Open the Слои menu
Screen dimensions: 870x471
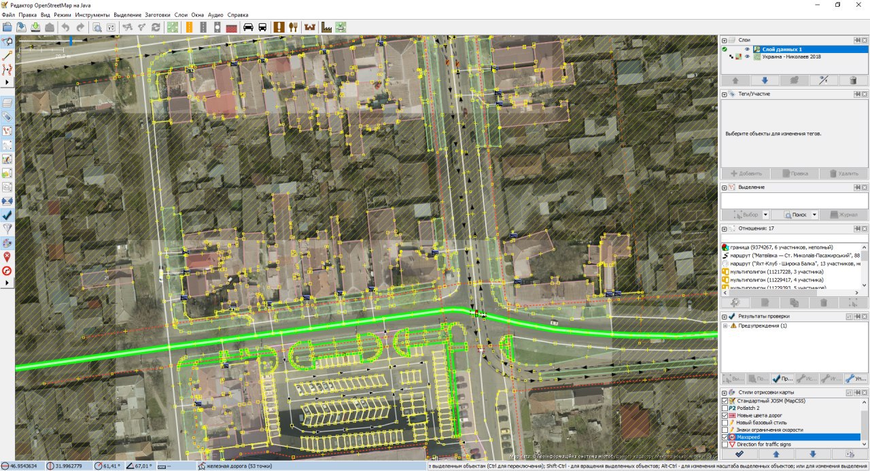181,14
